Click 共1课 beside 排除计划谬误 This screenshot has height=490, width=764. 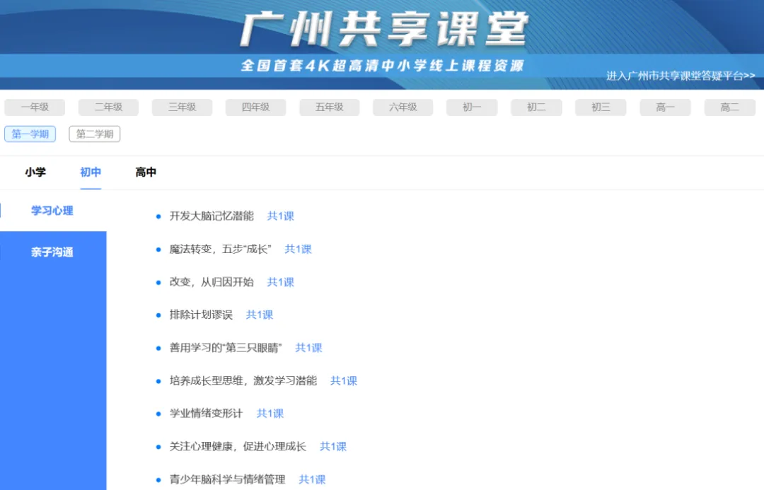(260, 315)
